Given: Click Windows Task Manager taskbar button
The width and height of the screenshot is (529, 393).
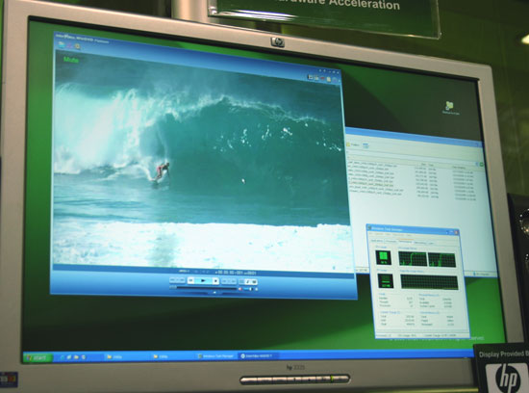Looking at the screenshot, I should pyautogui.click(x=216, y=355).
